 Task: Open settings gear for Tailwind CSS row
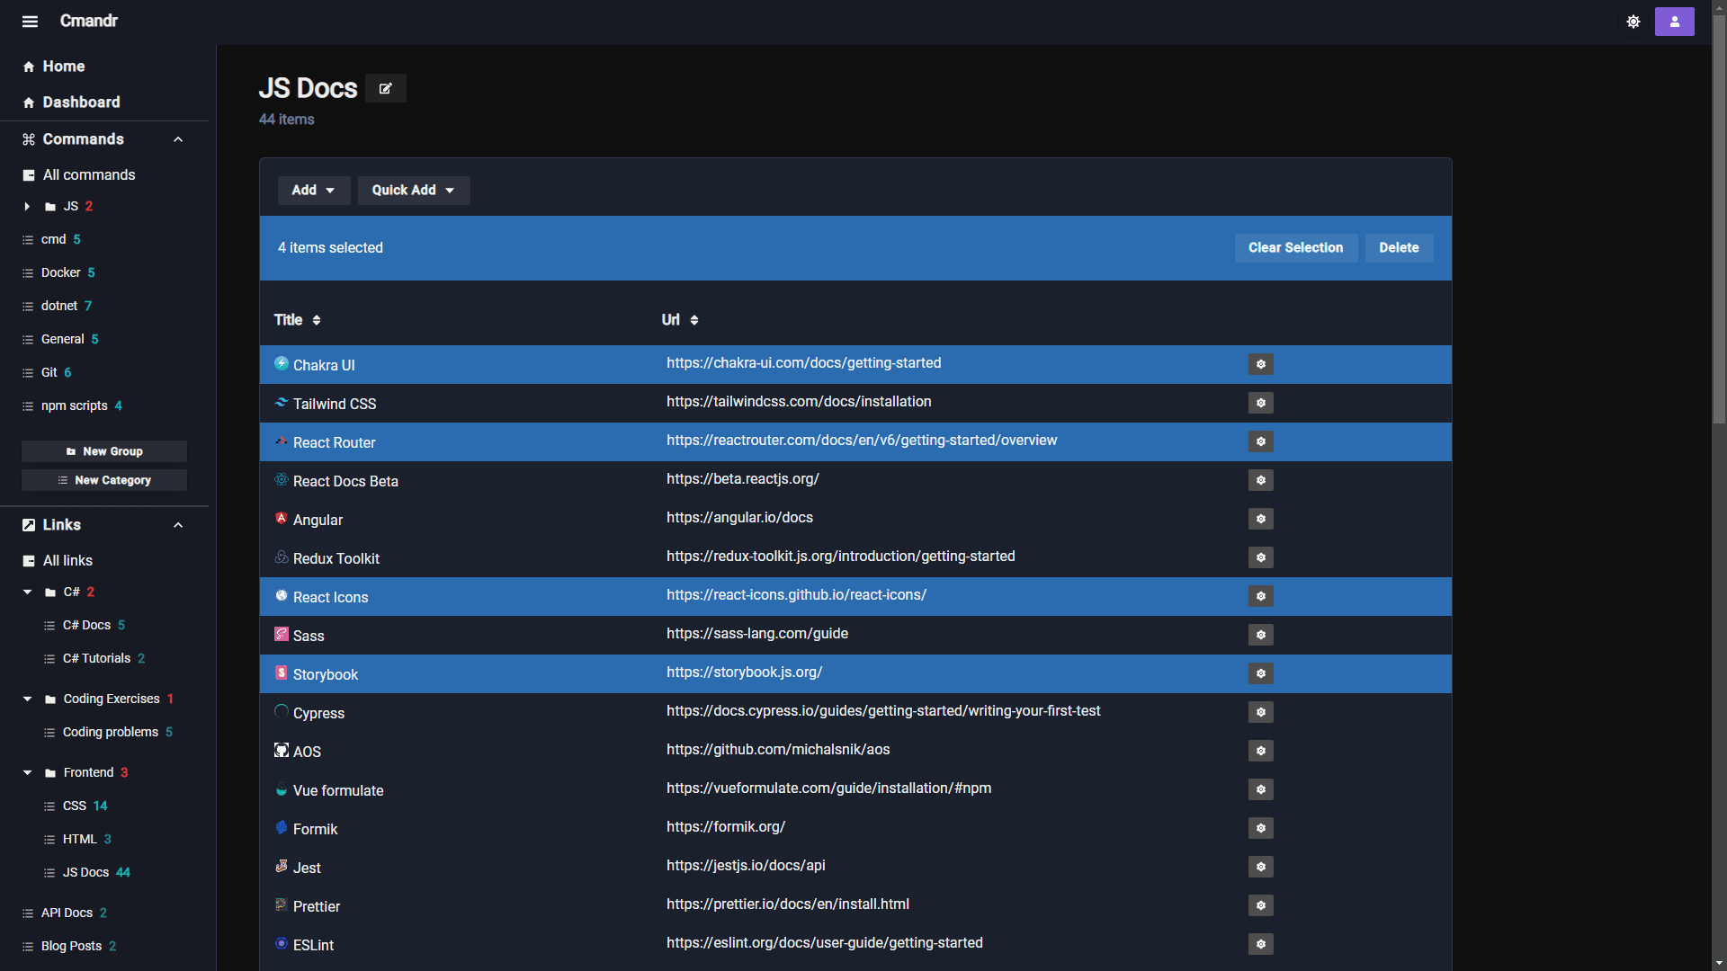click(1260, 403)
